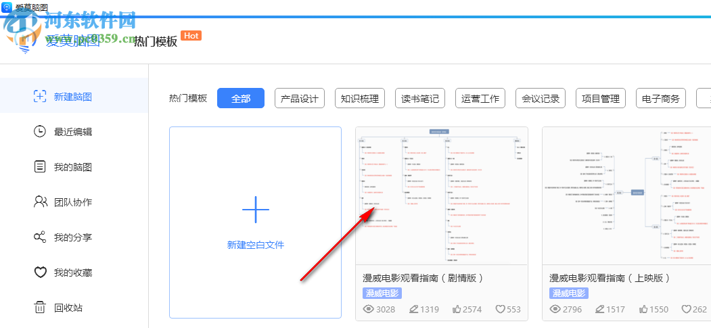Click the 最近编辑 clock icon
Image resolution: width=711 pixels, height=328 pixels.
[40, 132]
